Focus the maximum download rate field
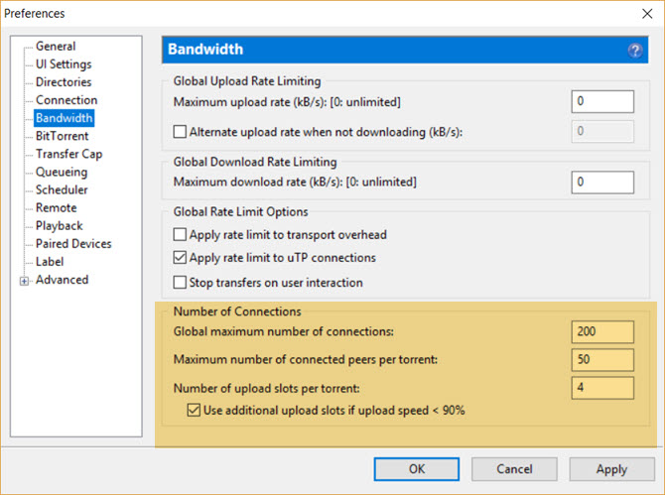665x495 pixels. tap(602, 182)
